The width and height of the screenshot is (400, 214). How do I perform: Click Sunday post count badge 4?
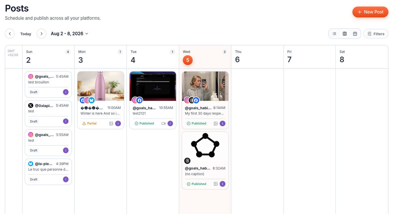[68, 52]
